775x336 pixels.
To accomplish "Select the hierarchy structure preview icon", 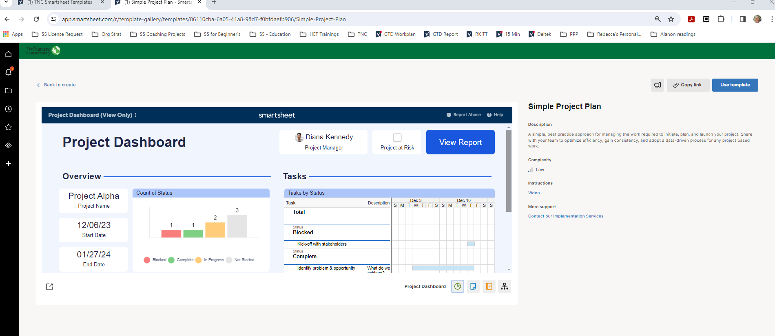I will pos(505,286).
